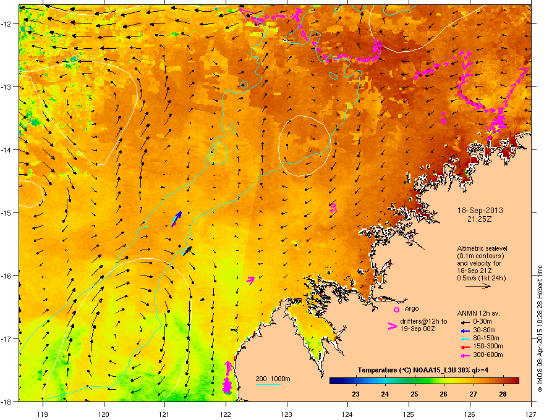Image resolution: width=544 pixels, height=420 pixels.
Task: Click the temperature color bar at 25°C
Action: pyautogui.click(x=415, y=380)
